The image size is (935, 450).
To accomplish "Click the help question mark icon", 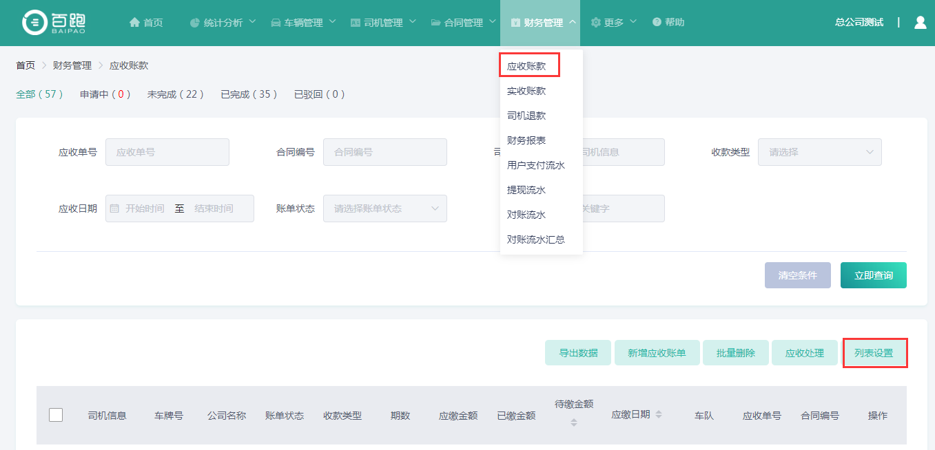I will click(x=657, y=23).
